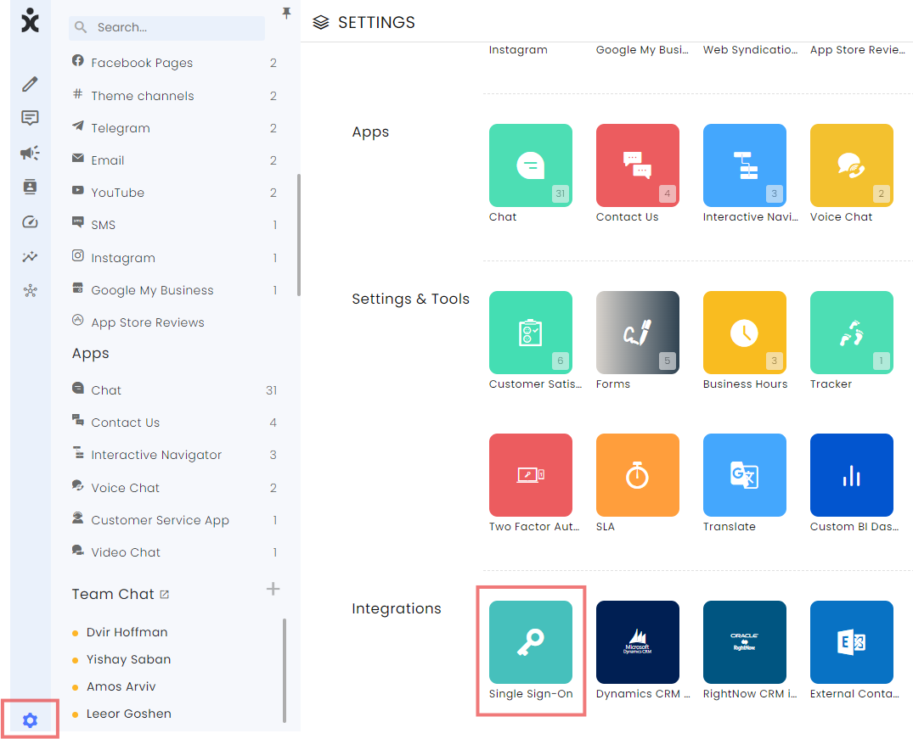Click the Web Syndicatio... label at the top
Image resolution: width=913 pixels, height=739 pixels.
click(750, 49)
